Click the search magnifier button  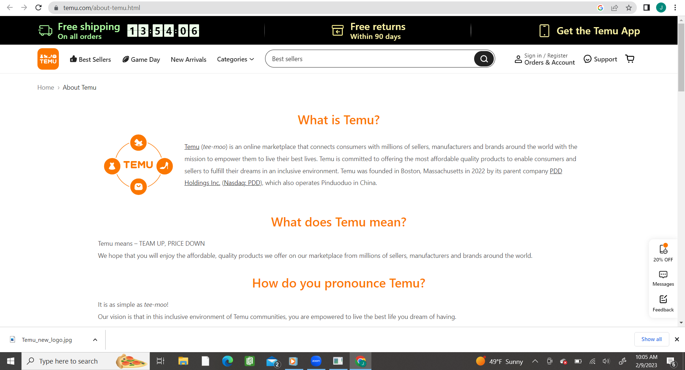tap(484, 59)
